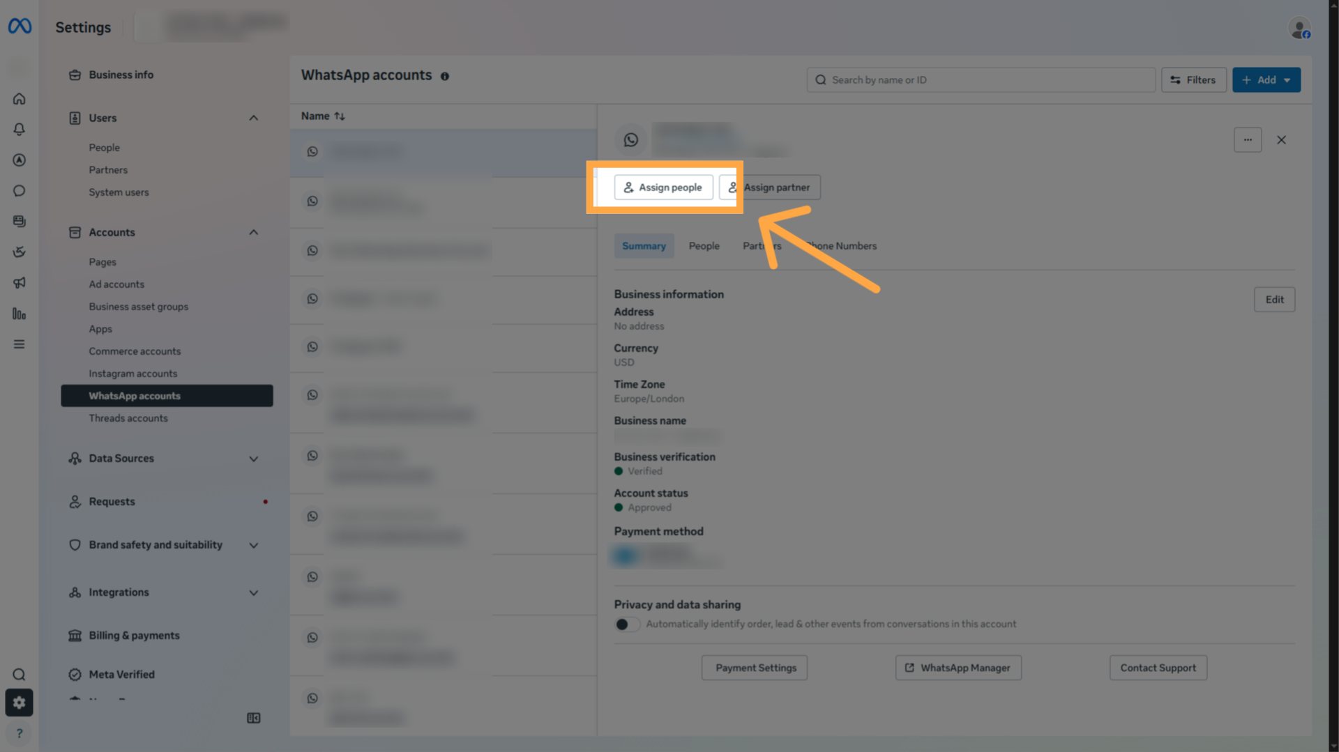Screen dimensions: 1339x752
Task: Go to People under Users
Action: point(105,148)
